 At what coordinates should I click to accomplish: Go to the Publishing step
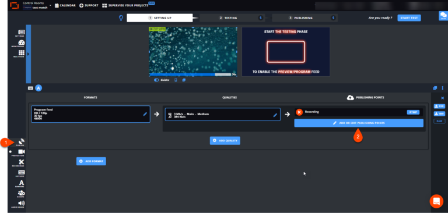(304, 18)
